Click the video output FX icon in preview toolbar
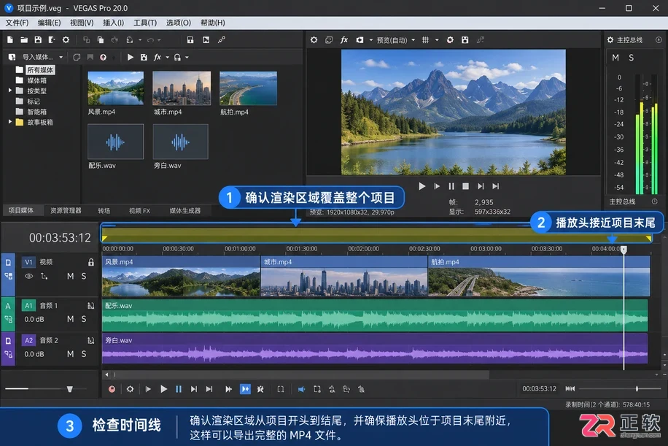 [343, 39]
